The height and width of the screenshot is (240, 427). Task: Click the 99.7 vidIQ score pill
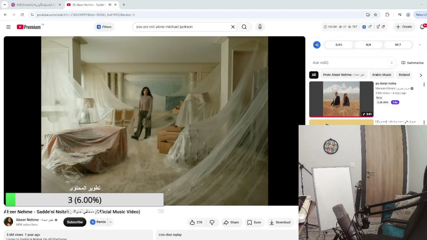398,45
